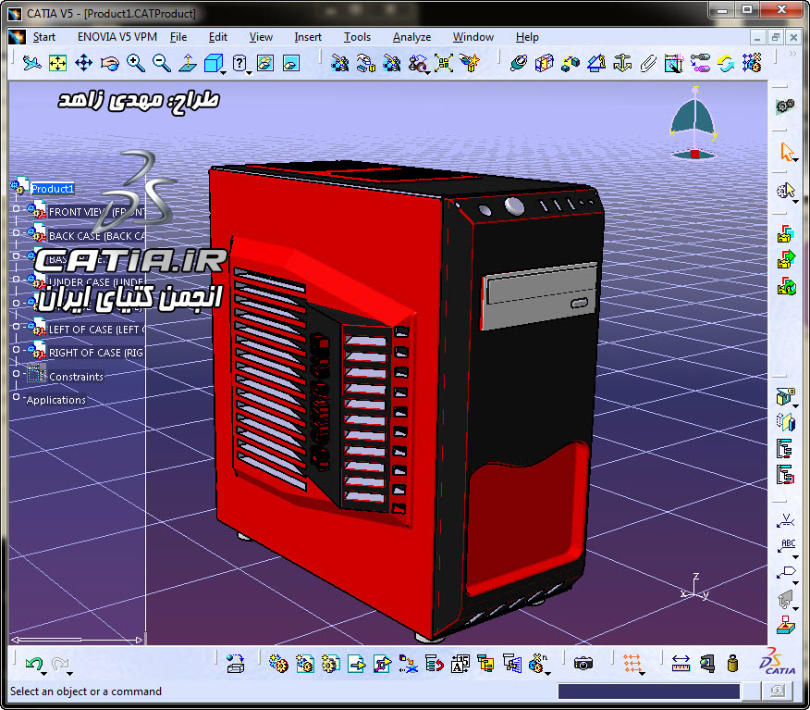The height and width of the screenshot is (710, 810).
Task: Click the Zoom In magnifier
Action: coord(135,63)
